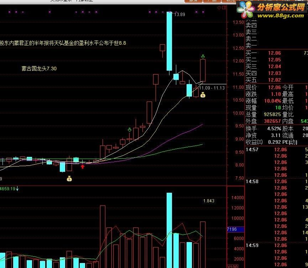This screenshot has height=268, width=308.
Task: Click the red up arrow buy signal
Action: point(83,166)
